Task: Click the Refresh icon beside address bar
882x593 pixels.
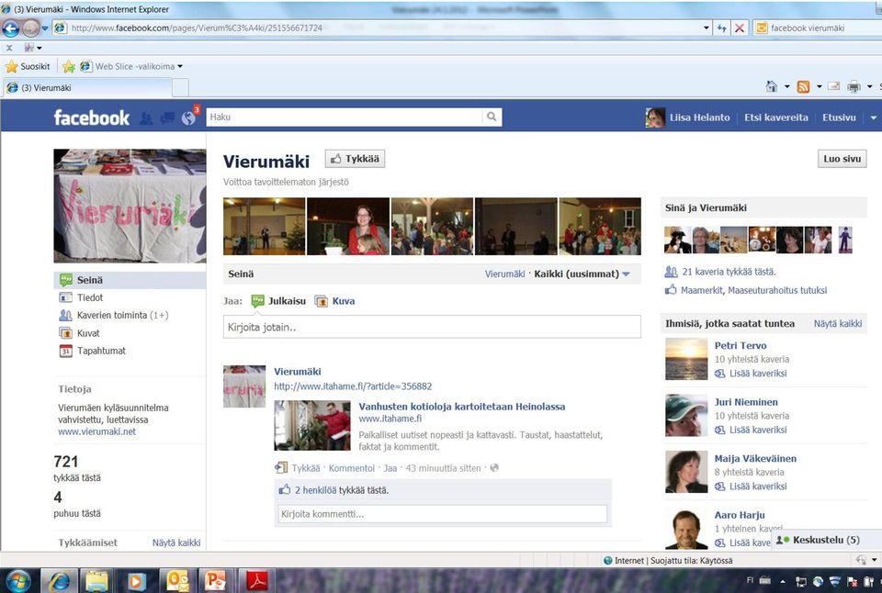Action: 722,28
